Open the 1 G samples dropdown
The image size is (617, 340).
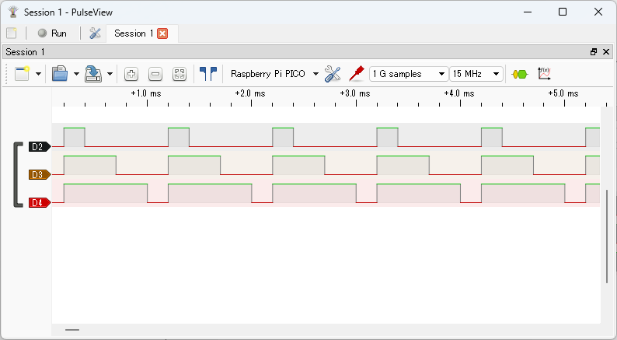409,74
